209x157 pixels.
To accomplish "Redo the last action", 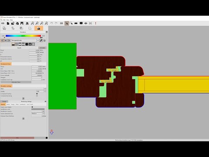I will (56, 23).
